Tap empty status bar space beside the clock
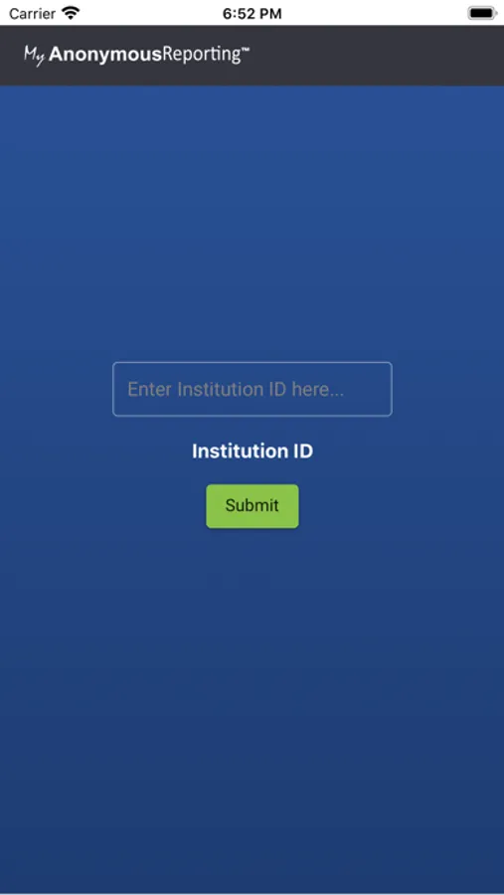The width and height of the screenshot is (504, 895). [x=371, y=13]
